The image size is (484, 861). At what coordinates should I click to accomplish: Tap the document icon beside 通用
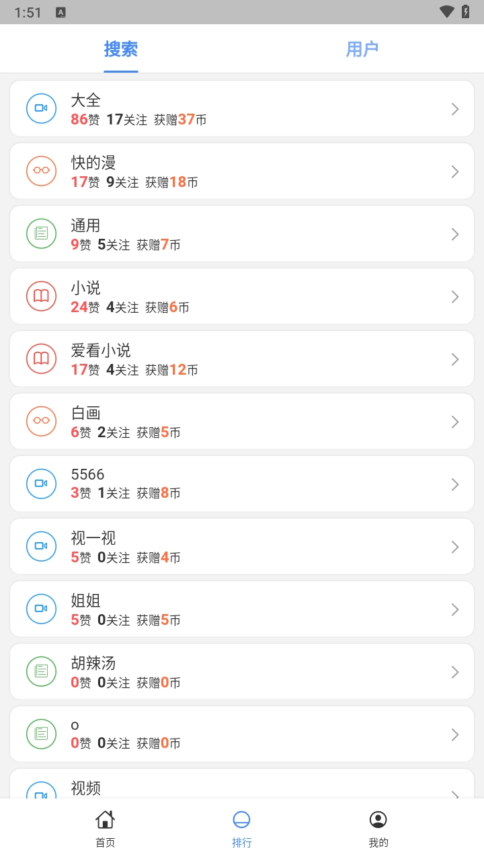click(41, 233)
